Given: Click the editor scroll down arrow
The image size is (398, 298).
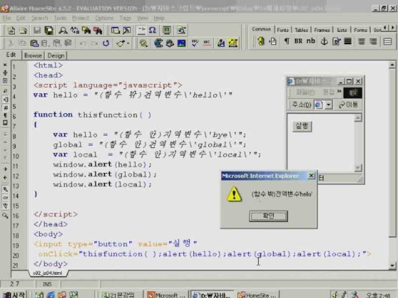Looking at the screenshot, I should [392, 265].
